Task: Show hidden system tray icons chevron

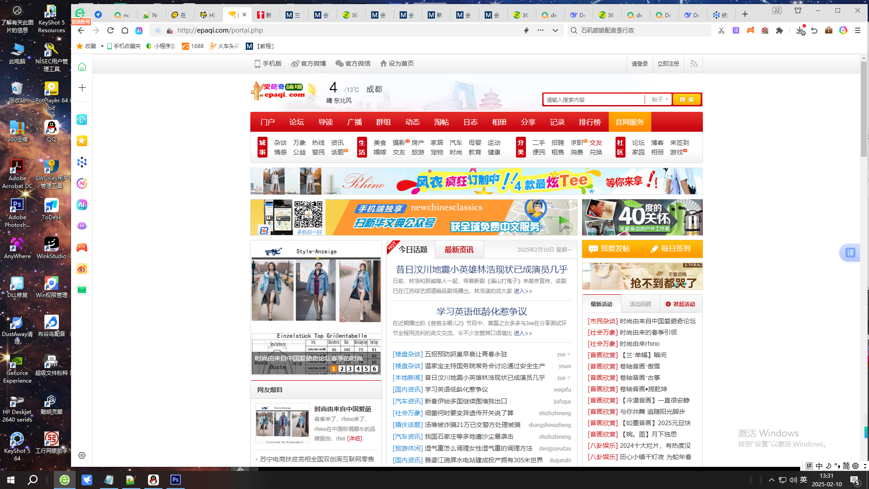Action: pyautogui.click(x=772, y=480)
